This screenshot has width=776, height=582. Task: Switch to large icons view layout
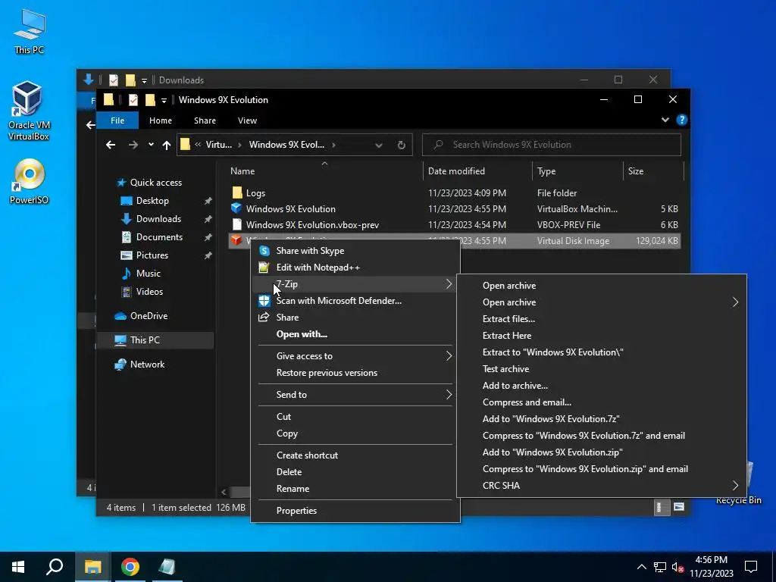[x=679, y=507]
